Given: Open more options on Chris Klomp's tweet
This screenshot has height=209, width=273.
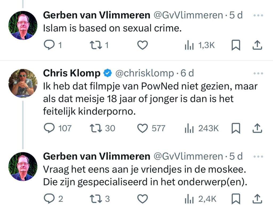Looking at the screenshot, I should pyautogui.click(x=258, y=73).
